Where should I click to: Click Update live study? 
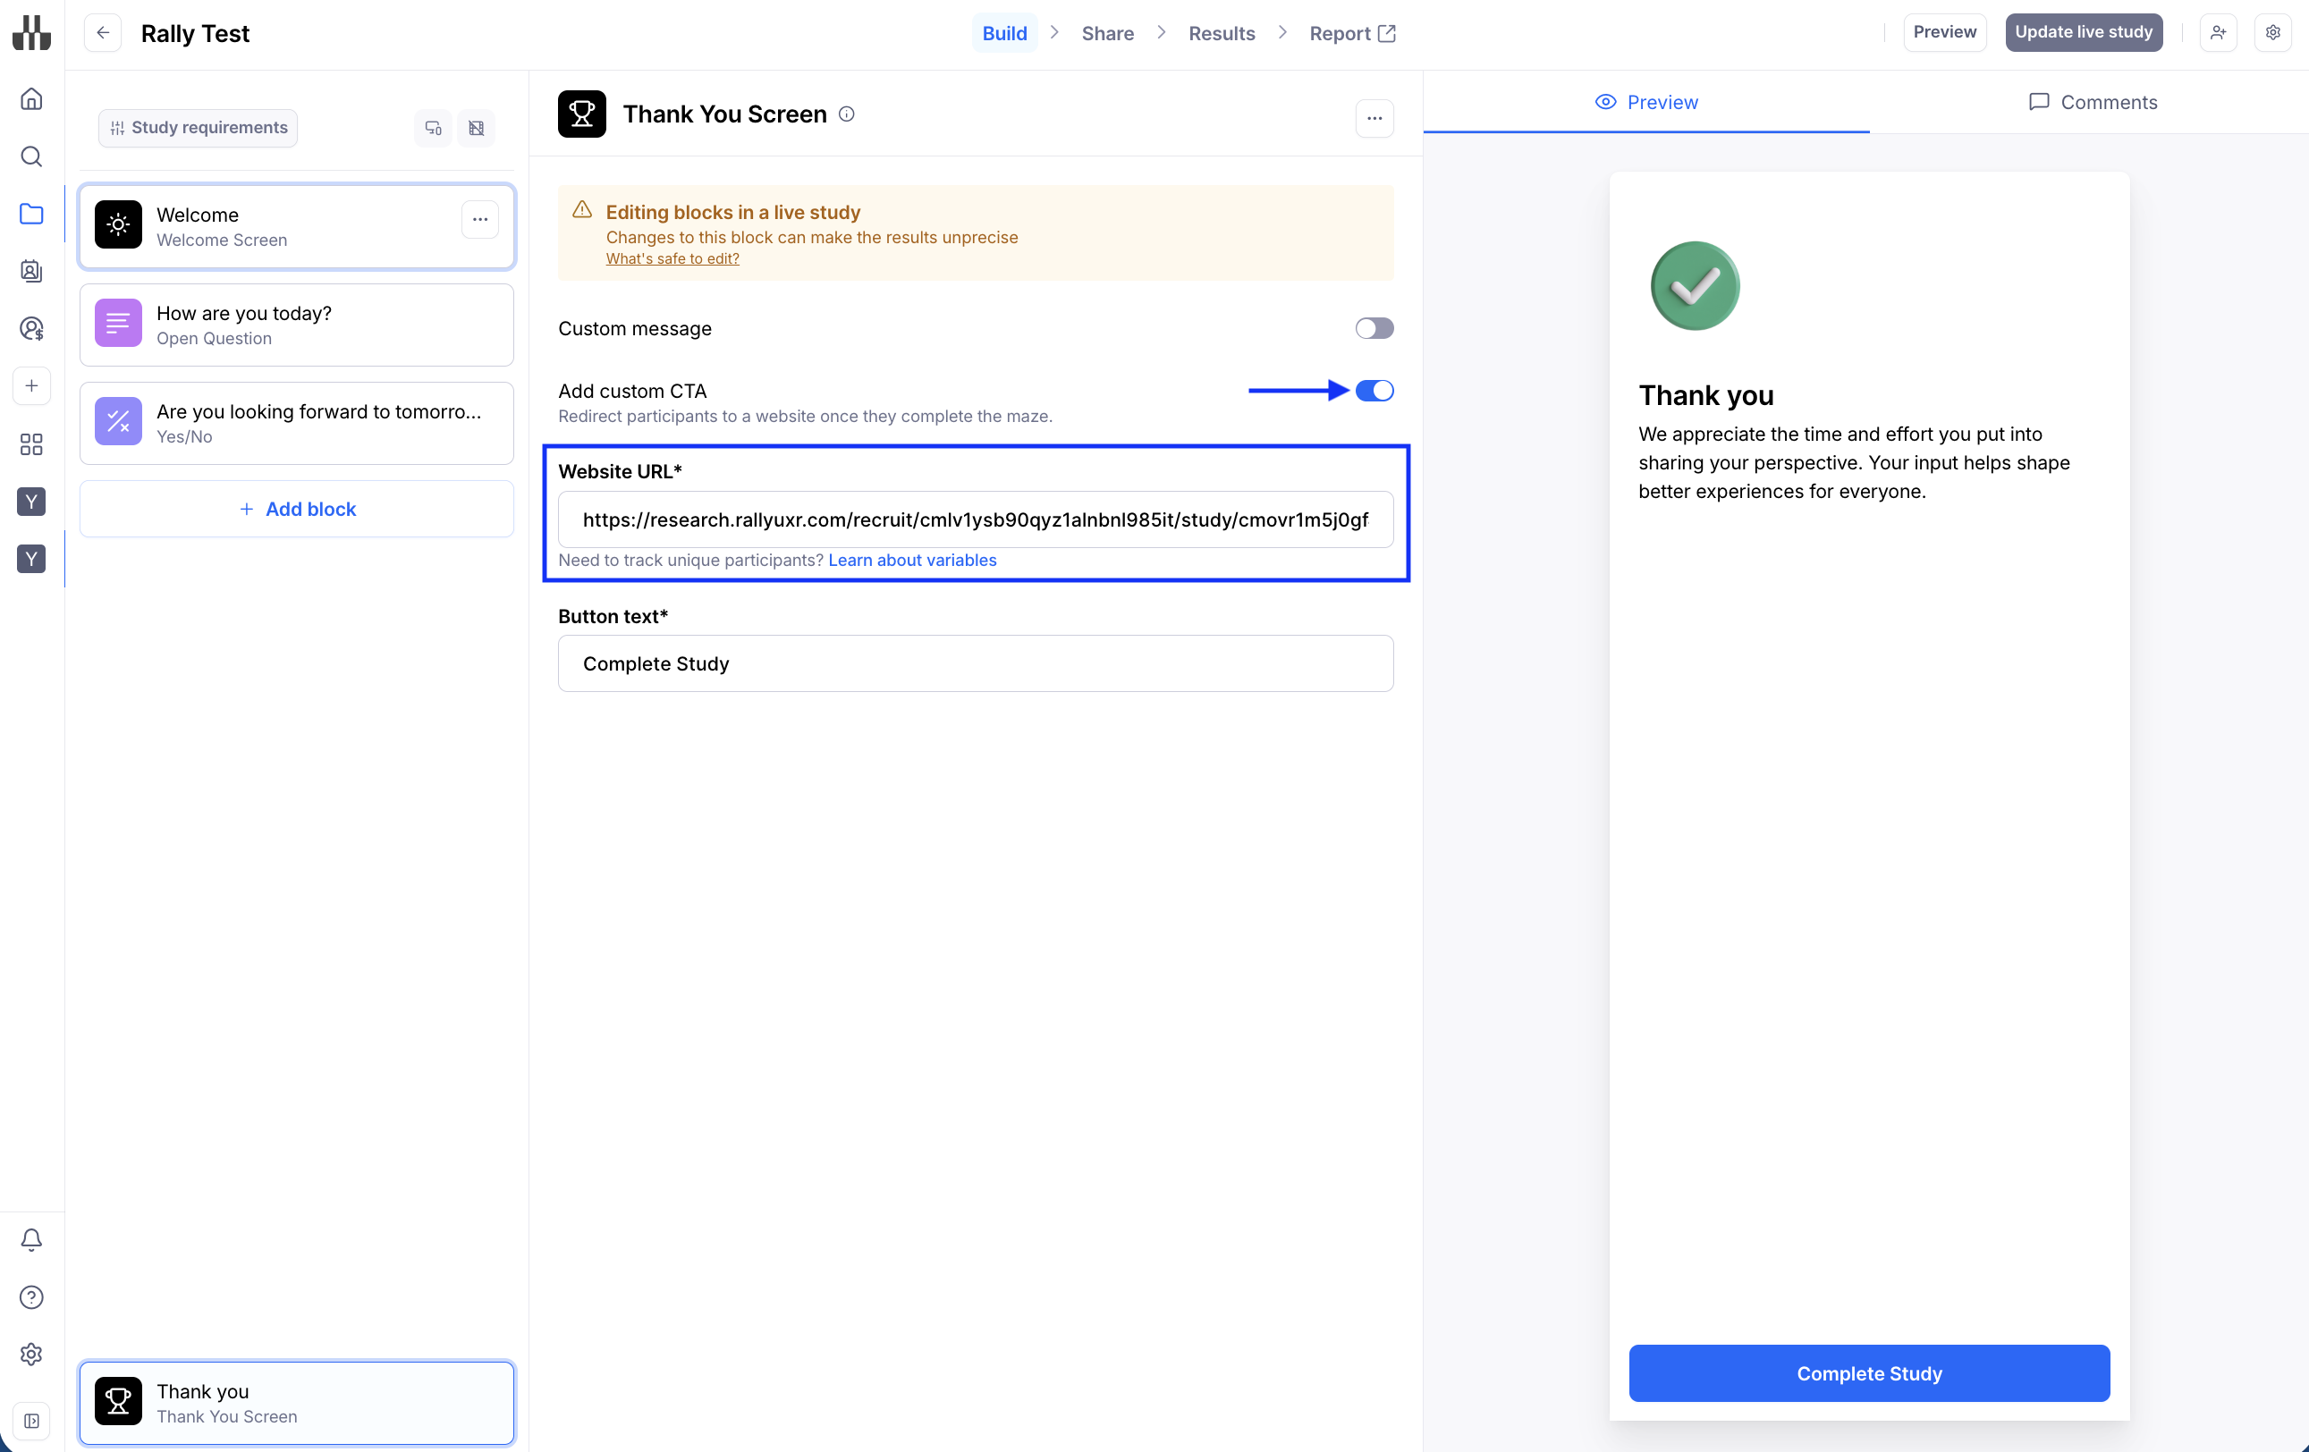coord(2084,32)
